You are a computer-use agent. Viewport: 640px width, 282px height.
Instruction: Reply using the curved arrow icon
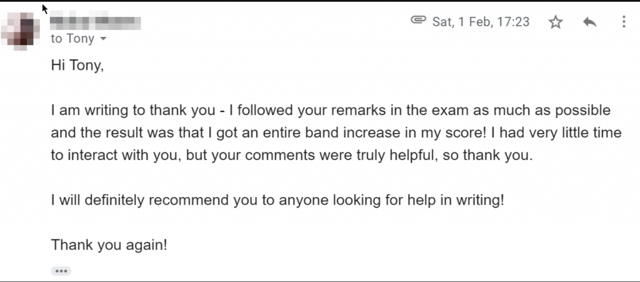click(590, 22)
